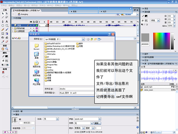Open the 编辑 Edit menu
Image resolution: width=178 pixels, height=134 pixels.
(x=11, y=5)
